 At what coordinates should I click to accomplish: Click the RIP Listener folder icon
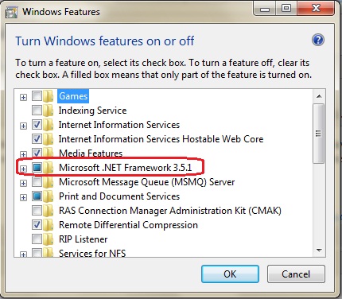49,239
